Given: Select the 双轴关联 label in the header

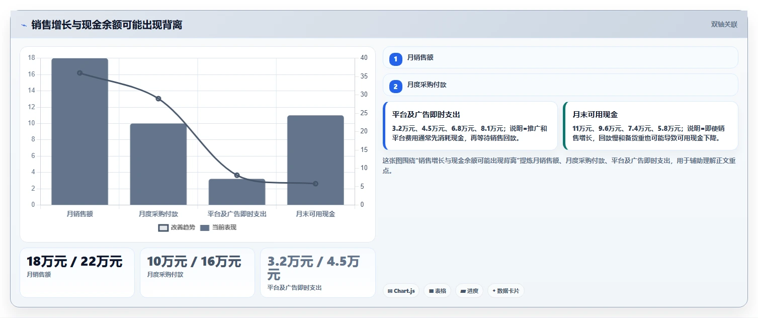Looking at the screenshot, I should tap(724, 24).
